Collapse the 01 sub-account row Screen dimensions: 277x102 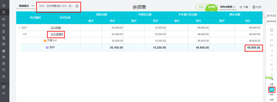(23, 34)
